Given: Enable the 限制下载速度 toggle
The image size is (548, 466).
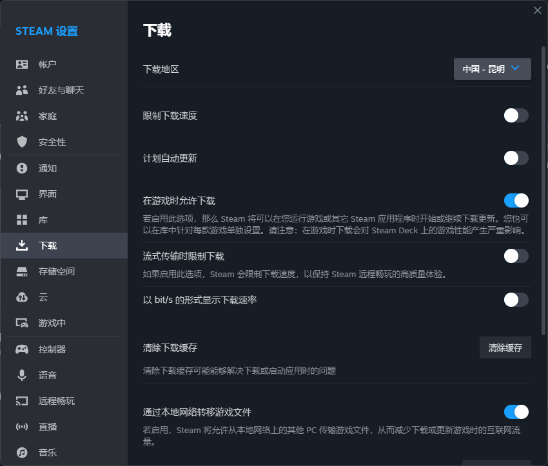Looking at the screenshot, I should coord(516,115).
